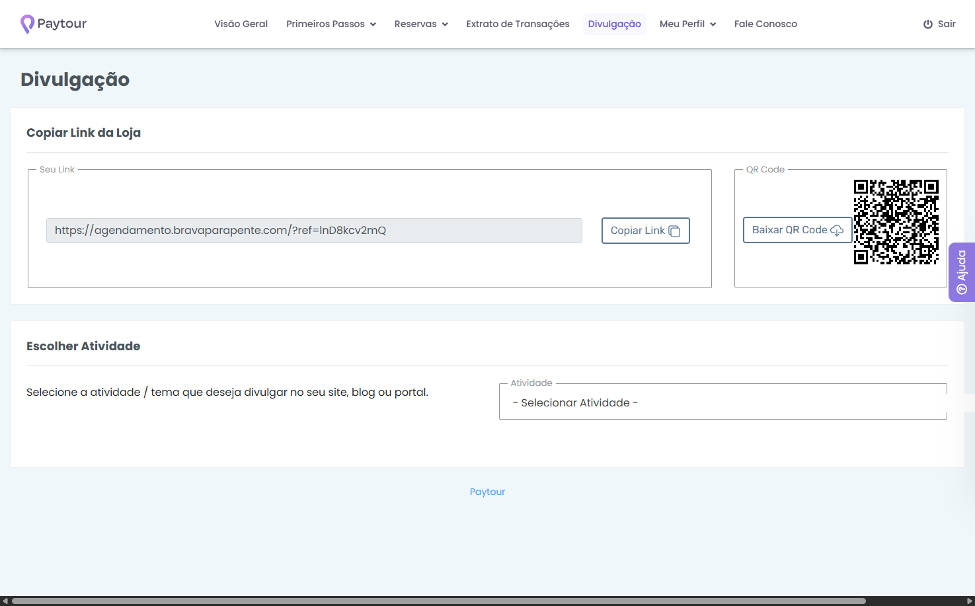Screen dimensions: 975x606
Task: Open the Paytour footer link
Action: point(487,492)
